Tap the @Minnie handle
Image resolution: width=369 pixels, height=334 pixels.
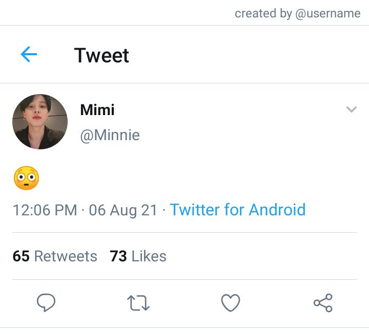[x=110, y=136]
